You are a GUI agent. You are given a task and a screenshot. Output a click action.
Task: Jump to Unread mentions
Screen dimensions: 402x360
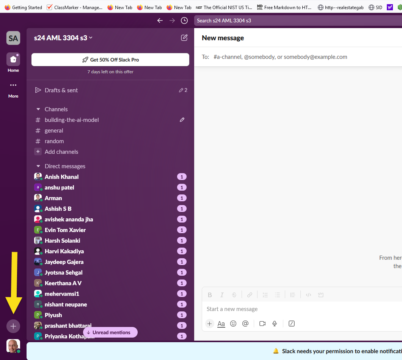tap(110, 332)
